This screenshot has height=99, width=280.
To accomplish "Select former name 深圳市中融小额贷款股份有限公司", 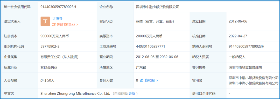I will pos(254,78).
